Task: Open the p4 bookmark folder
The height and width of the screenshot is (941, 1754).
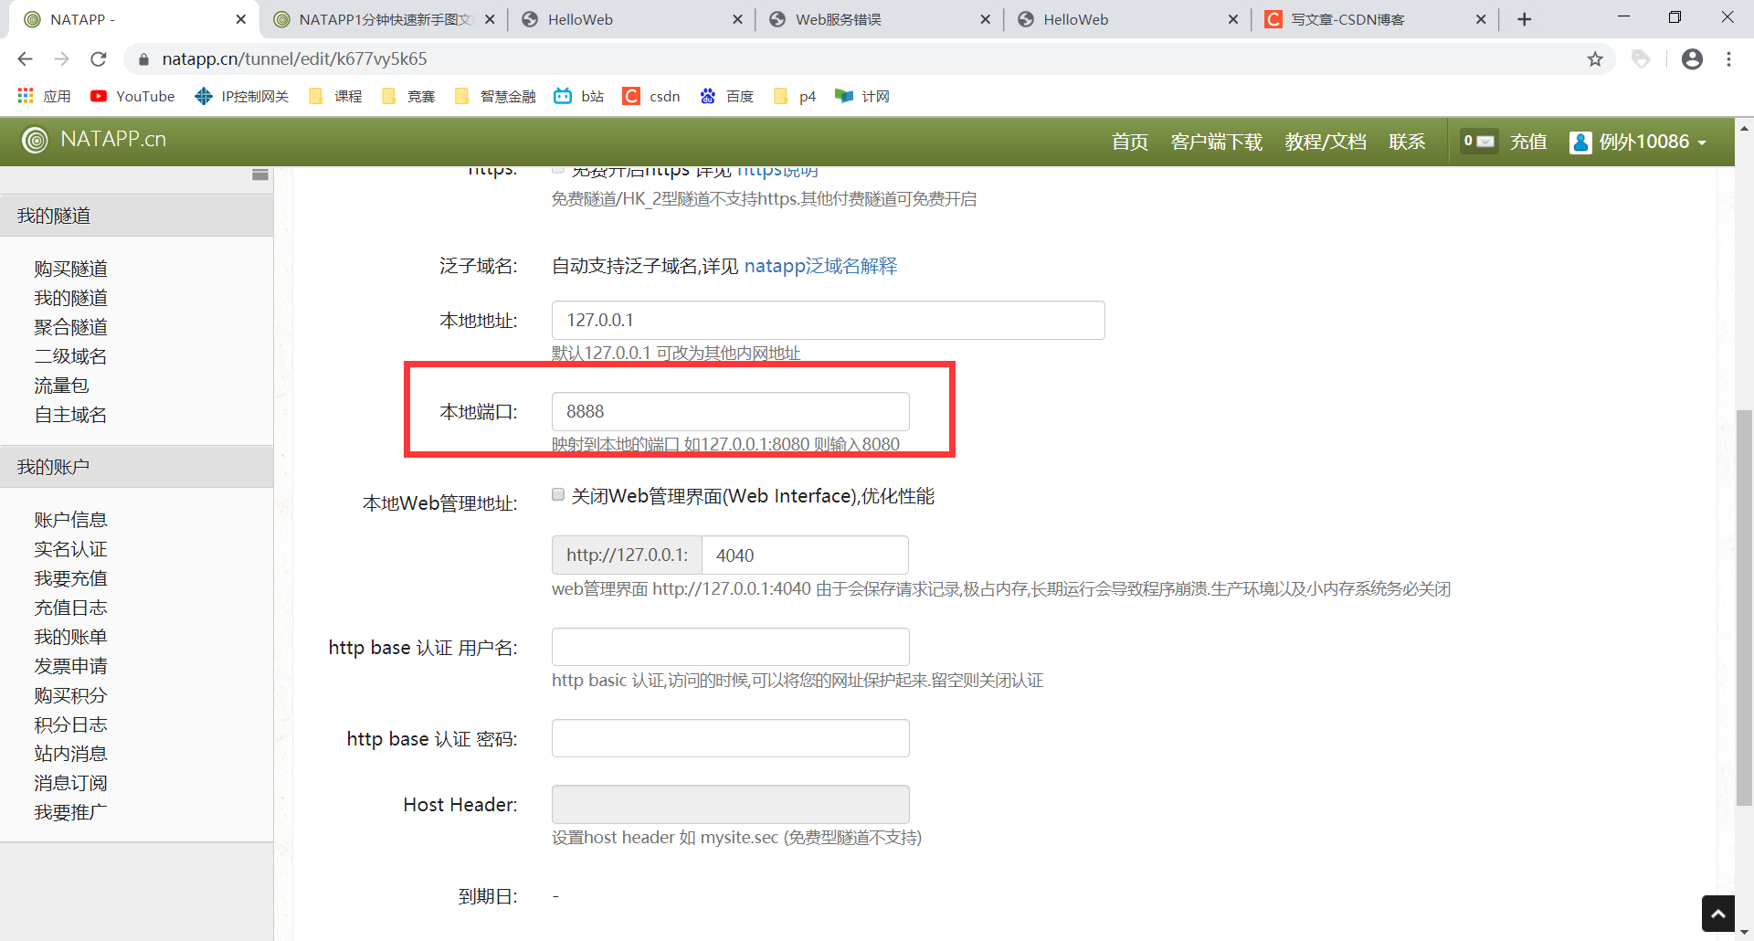Action: click(795, 96)
